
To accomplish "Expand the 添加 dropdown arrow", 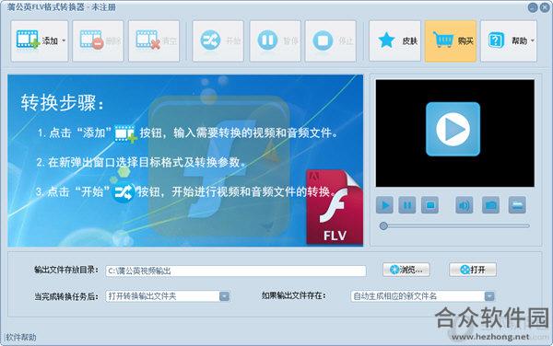I will pos(64,40).
